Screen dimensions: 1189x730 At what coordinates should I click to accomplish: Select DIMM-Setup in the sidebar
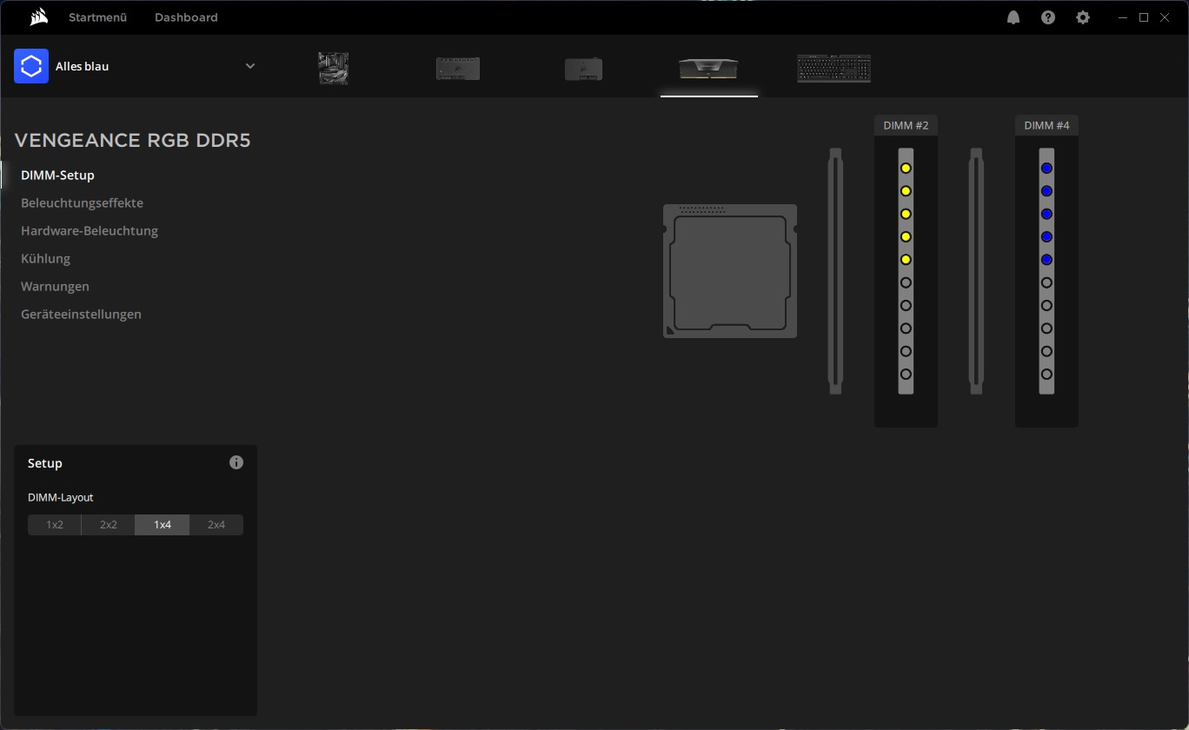pos(57,175)
